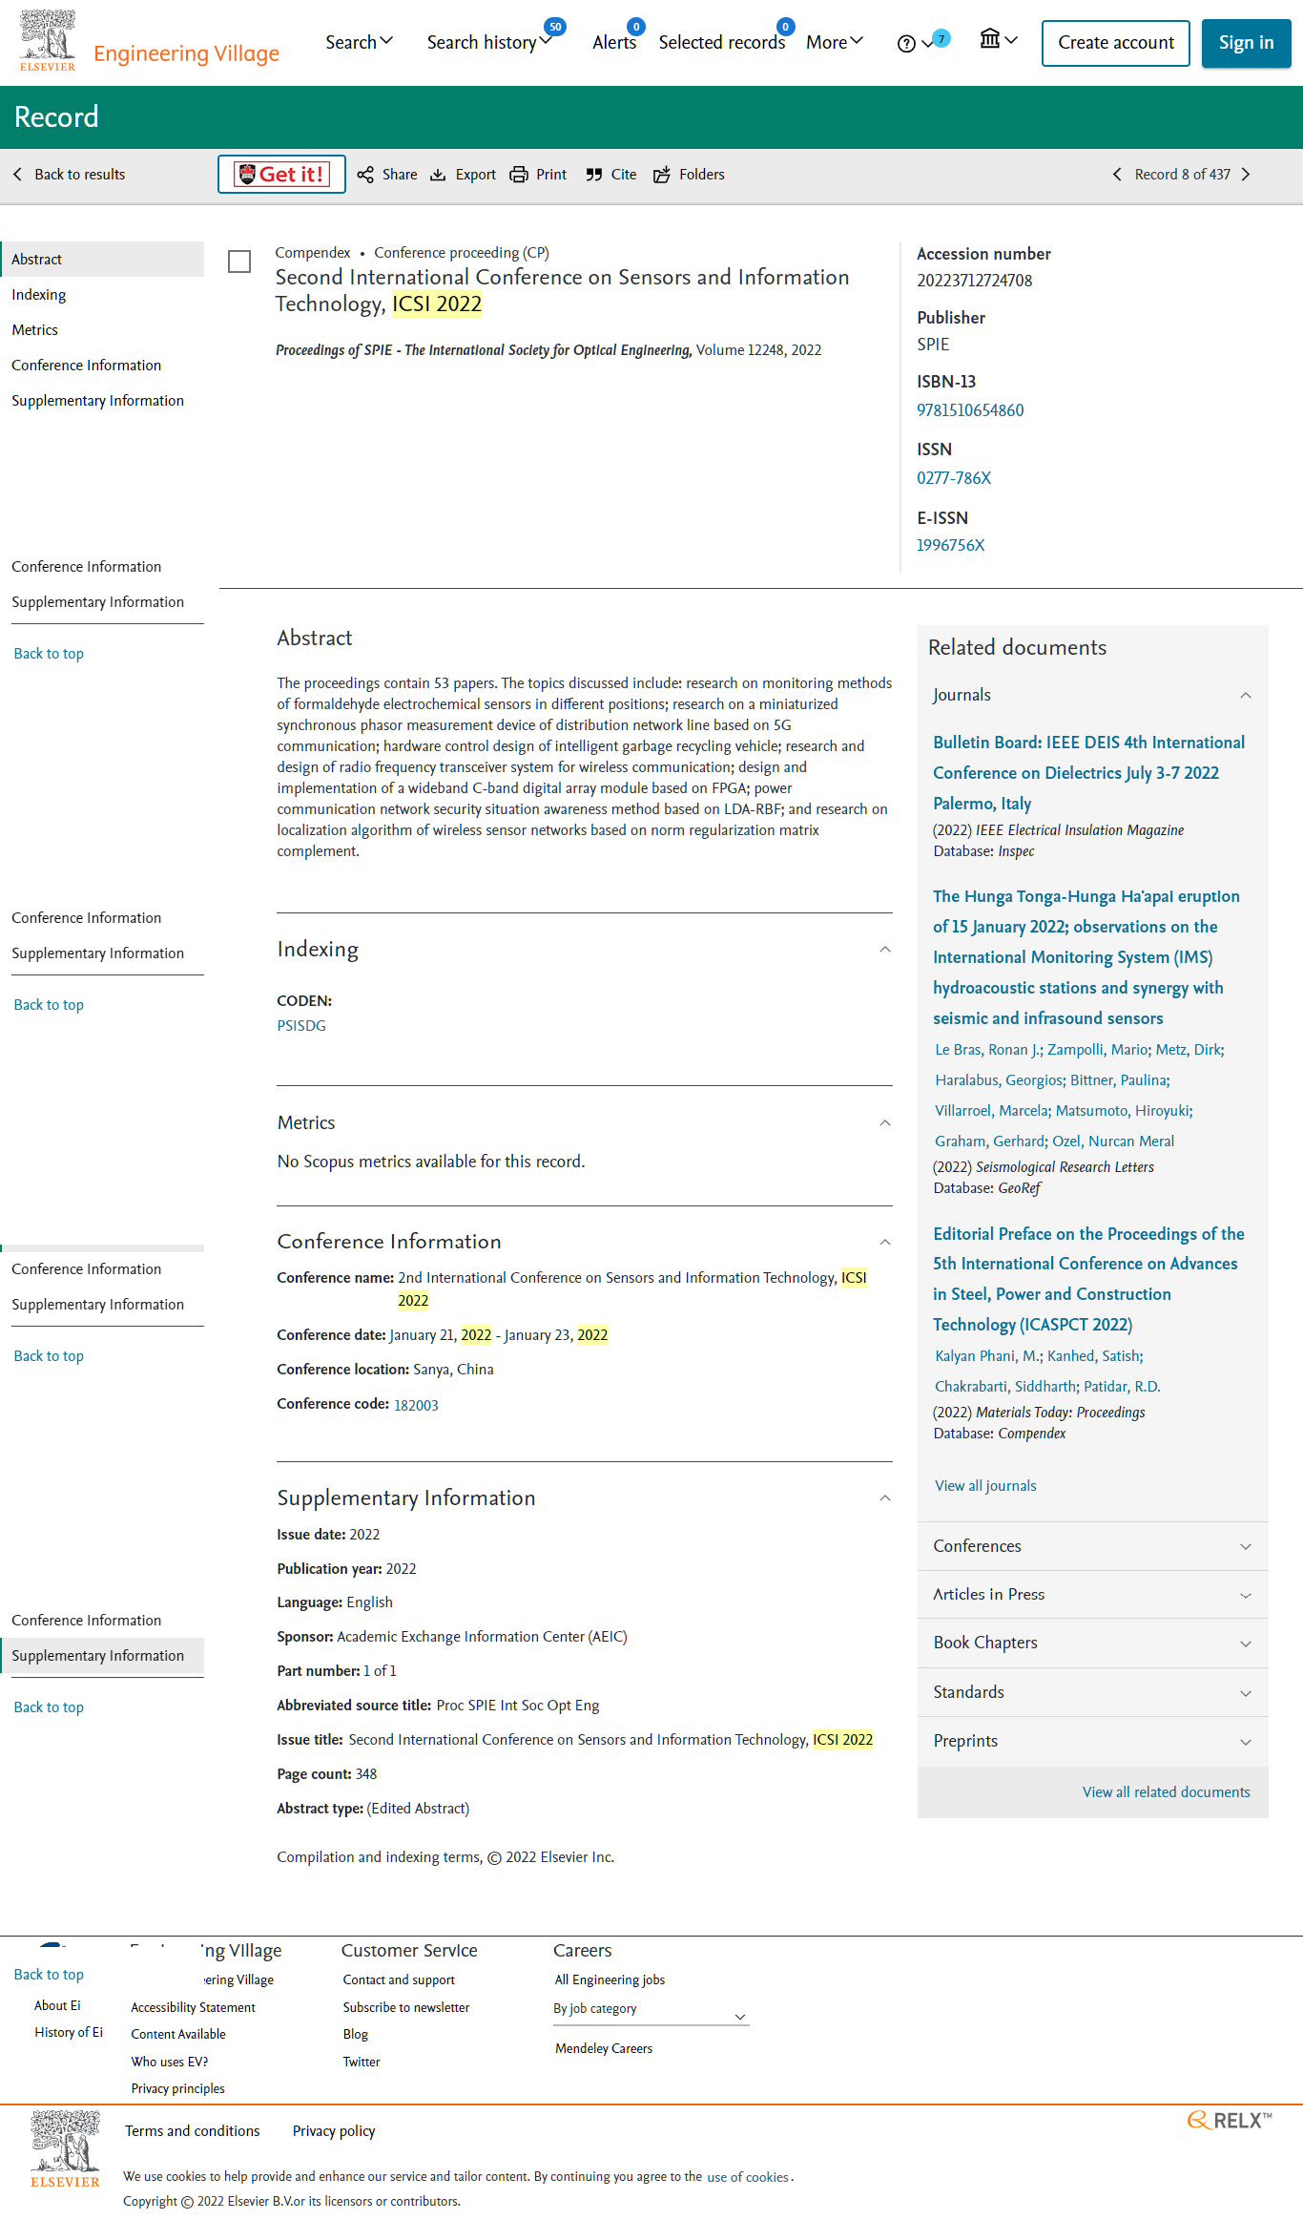Viewport: 1303px width, 2220px height.
Task: Open the More menu
Action: [834, 43]
